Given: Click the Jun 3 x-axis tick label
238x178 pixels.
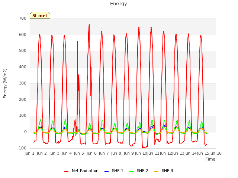Looking at the screenshot, I should pyautogui.click(x=54, y=153).
